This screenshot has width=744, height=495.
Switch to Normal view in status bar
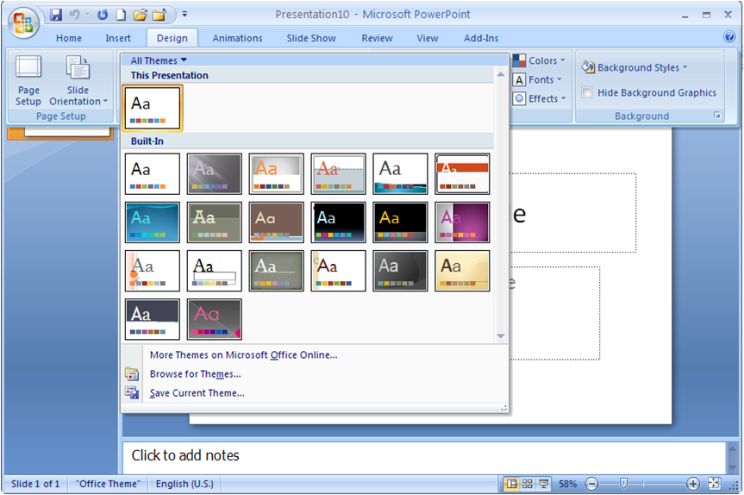tap(511, 484)
